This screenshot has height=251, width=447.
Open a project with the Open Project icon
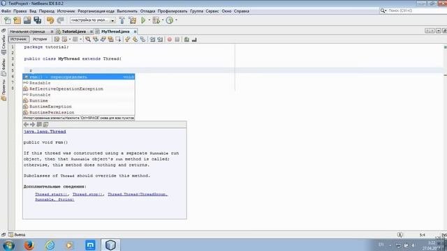(27, 20)
